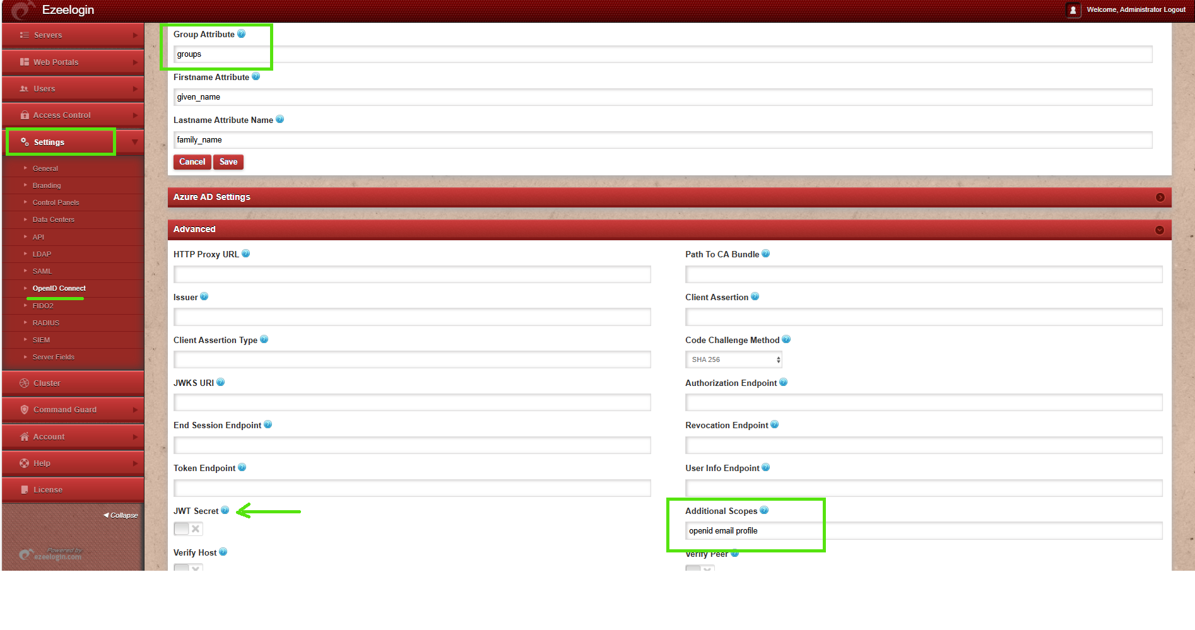The image size is (1195, 630).
Task: Click help icon beside Client Assertion Type
Action: [x=264, y=339]
